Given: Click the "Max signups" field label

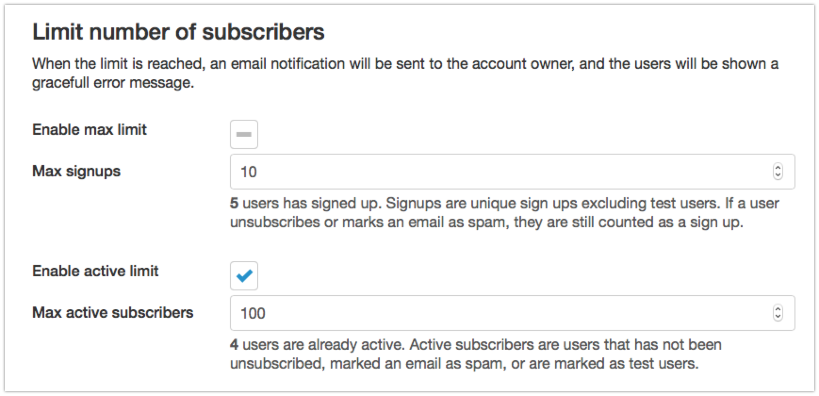Looking at the screenshot, I should [76, 171].
